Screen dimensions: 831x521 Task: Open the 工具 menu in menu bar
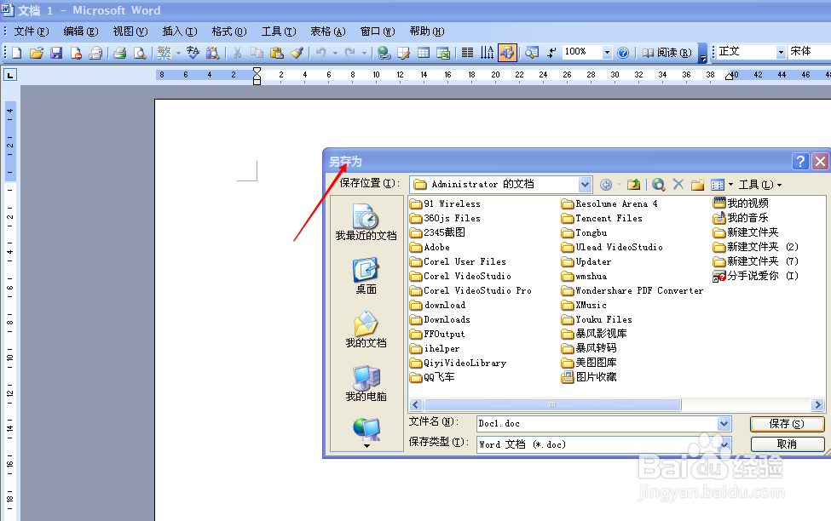[x=279, y=31]
